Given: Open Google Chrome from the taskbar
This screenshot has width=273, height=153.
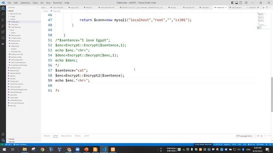Looking at the screenshot, I should click(42, 149).
